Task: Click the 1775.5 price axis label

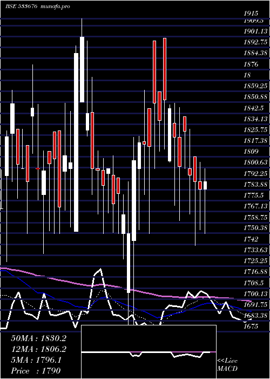Action: tap(253, 195)
